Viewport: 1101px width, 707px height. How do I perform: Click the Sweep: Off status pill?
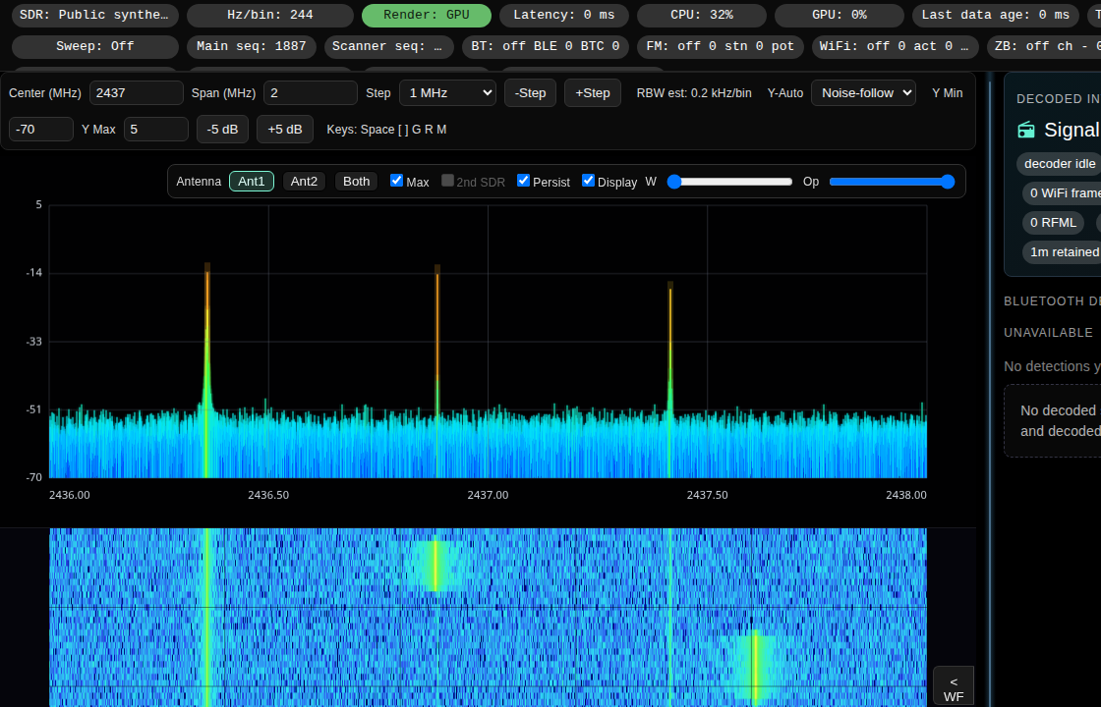click(x=94, y=46)
